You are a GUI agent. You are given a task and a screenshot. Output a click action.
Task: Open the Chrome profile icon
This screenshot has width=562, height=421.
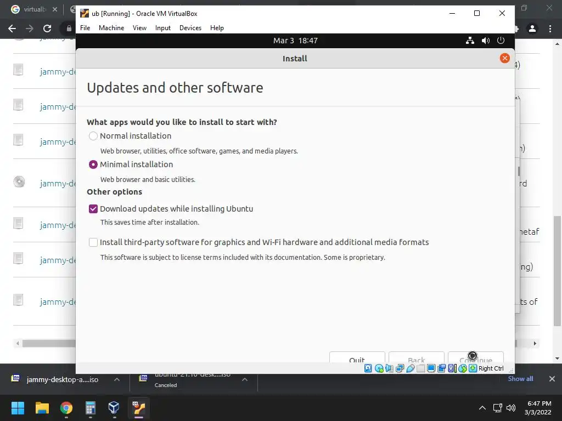click(532, 29)
